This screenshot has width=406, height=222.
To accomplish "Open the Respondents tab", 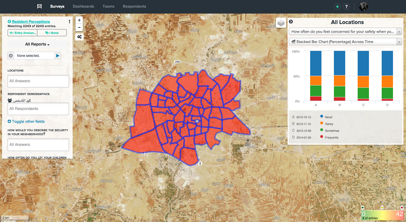I will pos(134,6).
